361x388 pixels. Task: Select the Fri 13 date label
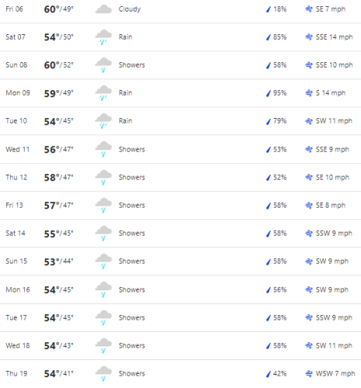coord(15,206)
